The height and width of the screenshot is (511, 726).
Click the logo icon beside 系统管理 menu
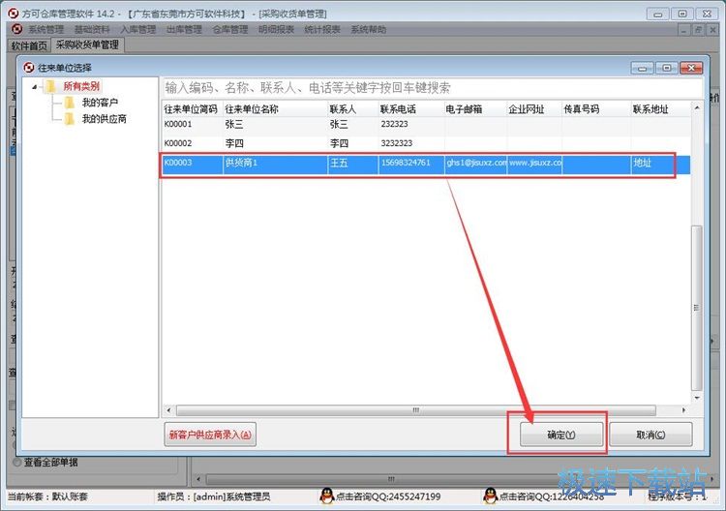pos(17,29)
